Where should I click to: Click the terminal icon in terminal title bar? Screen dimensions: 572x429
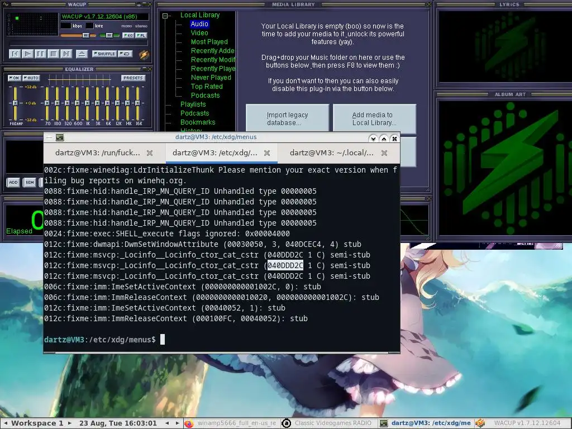pos(60,137)
